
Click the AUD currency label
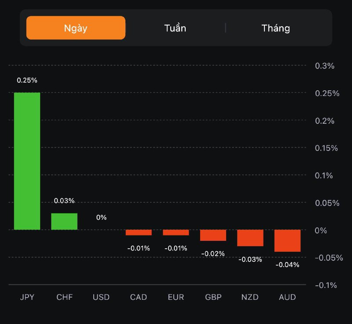coord(287,297)
